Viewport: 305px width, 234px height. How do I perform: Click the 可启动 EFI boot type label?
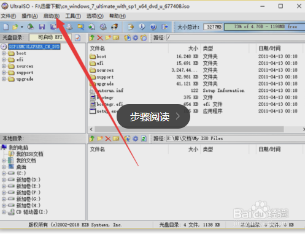(x=50, y=37)
